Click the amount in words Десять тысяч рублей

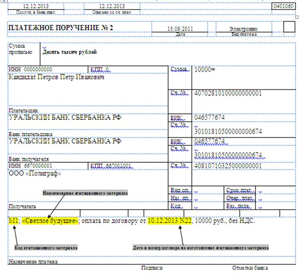70,52
